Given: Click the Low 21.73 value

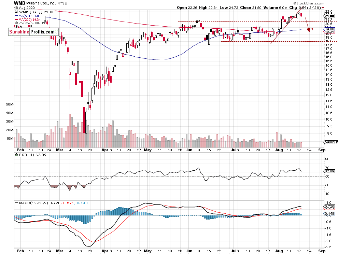Looking at the screenshot, I should click(x=229, y=8).
